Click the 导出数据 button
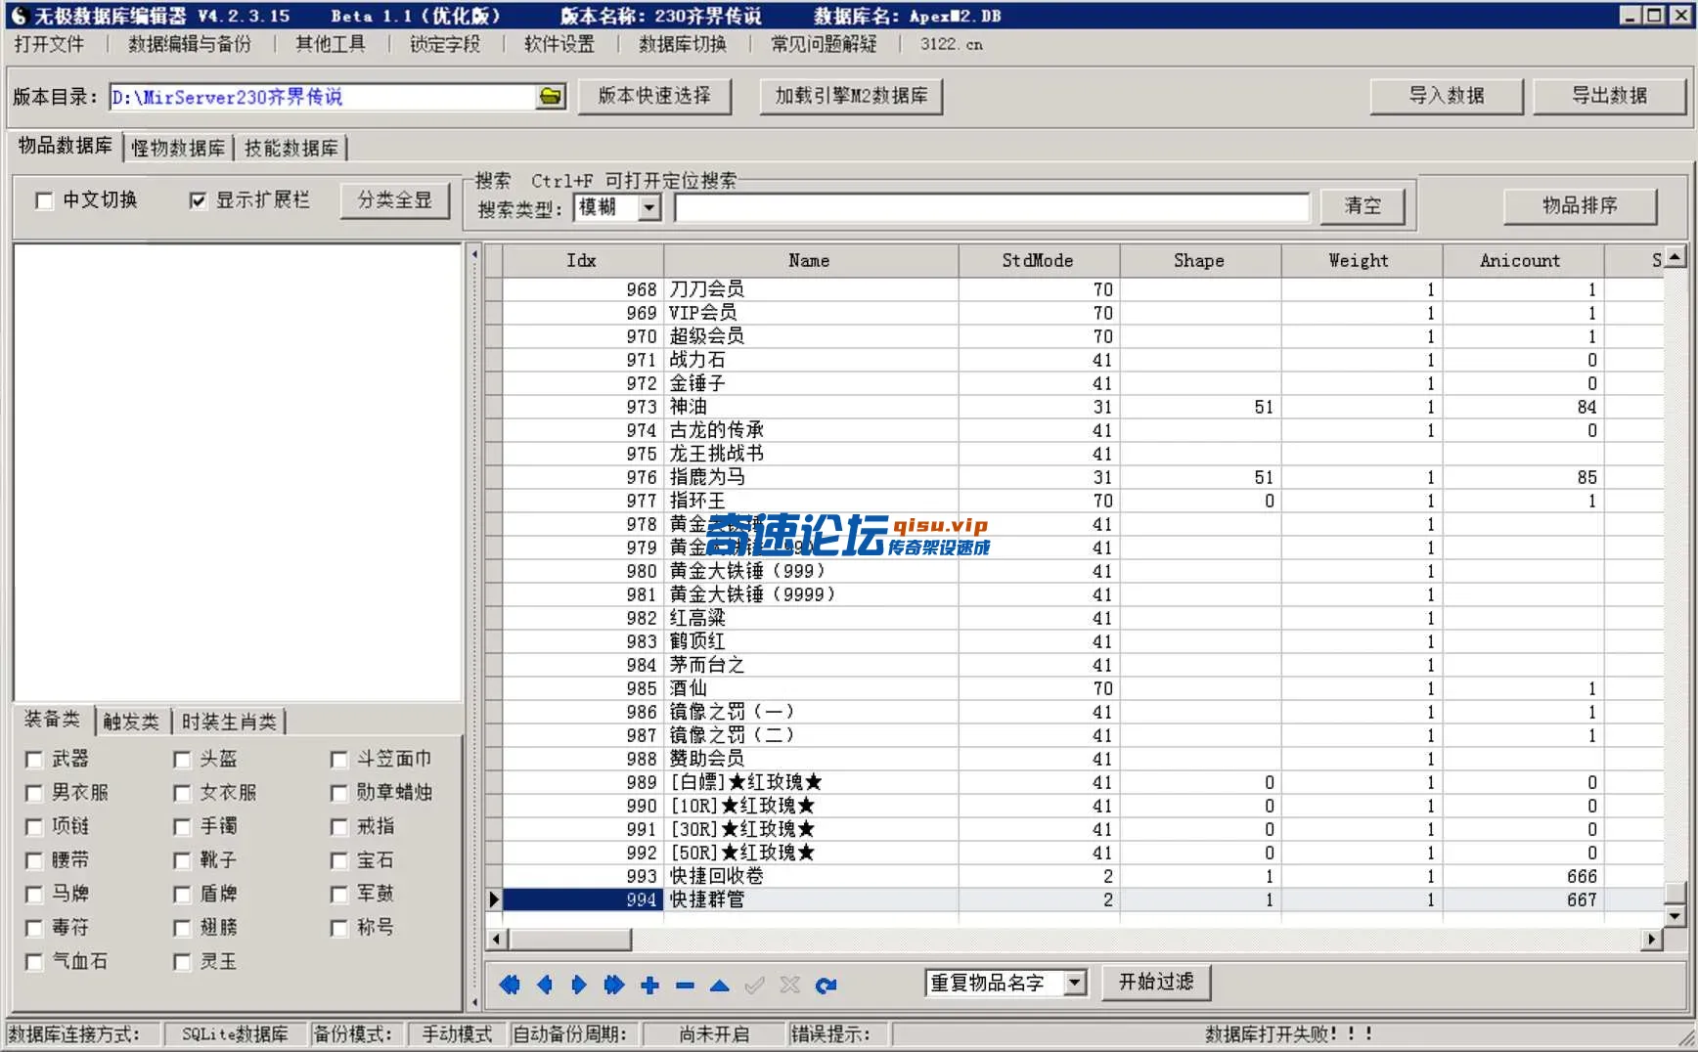The width and height of the screenshot is (1698, 1052). pos(1609,96)
